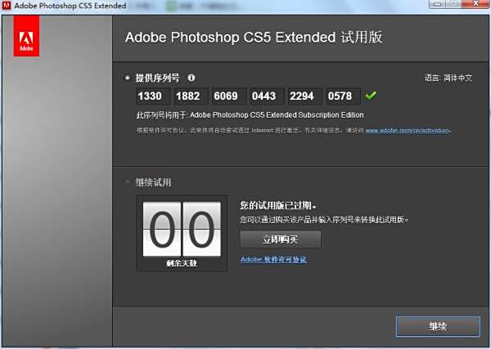The height and width of the screenshot is (349, 491).
Task: Click the title bar Adobe app icon
Action: tap(7, 6)
